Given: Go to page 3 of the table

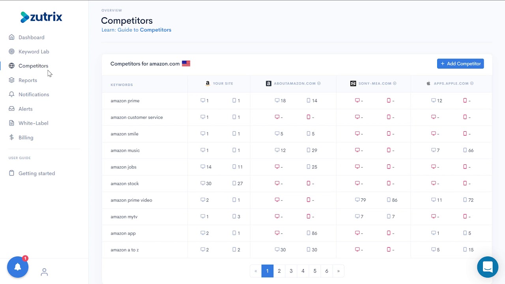Looking at the screenshot, I should [x=291, y=271].
